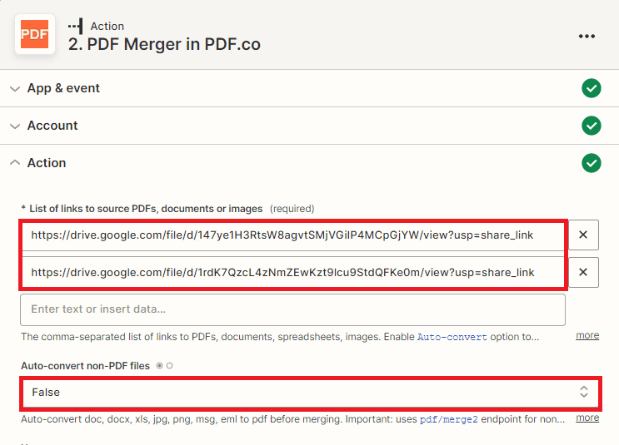Expand the Account section
The width and height of the screenshot is (619, 445).
click(14, 126)
